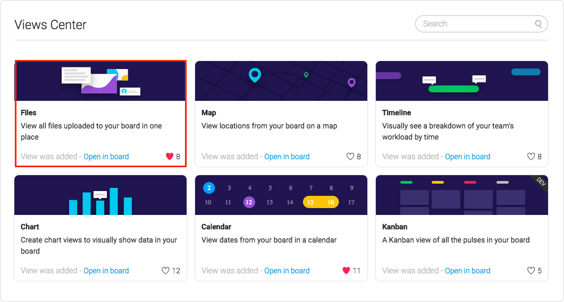Open Calendar view in board
This screenshot has width=564, height=302.
coord(287,271)
